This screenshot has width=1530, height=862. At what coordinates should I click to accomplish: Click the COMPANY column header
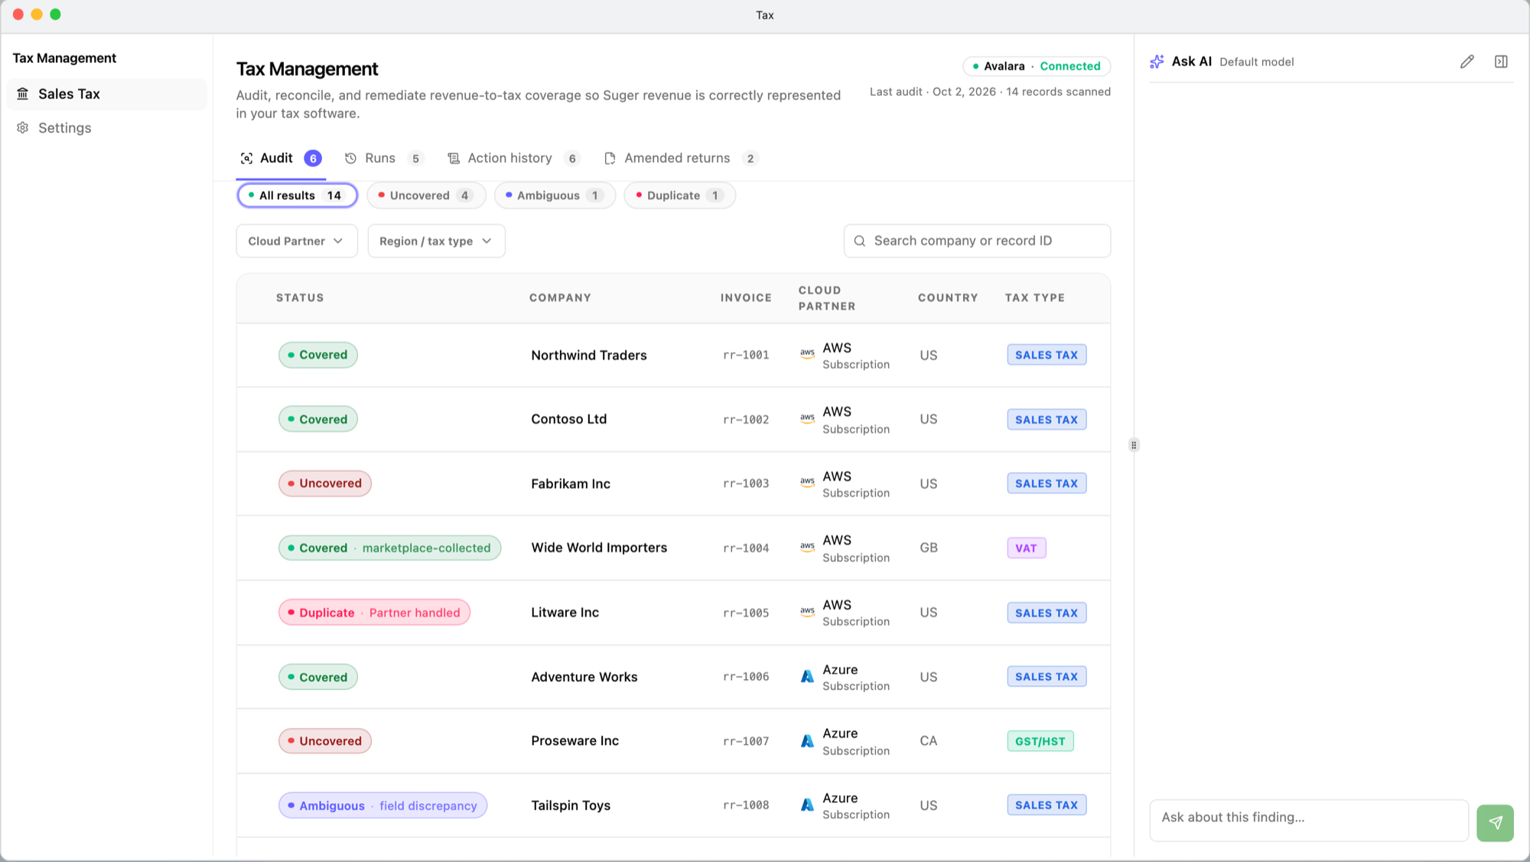click(x=560, y=298)
